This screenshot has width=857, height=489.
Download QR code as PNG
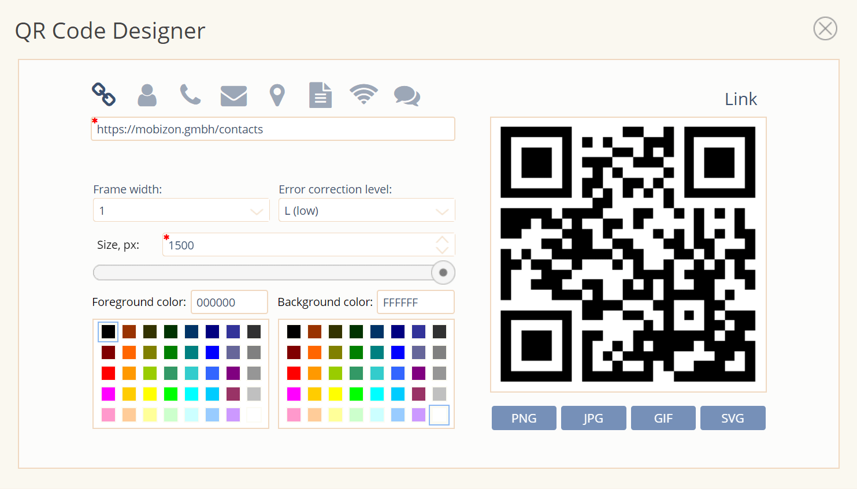coord(524,418)
